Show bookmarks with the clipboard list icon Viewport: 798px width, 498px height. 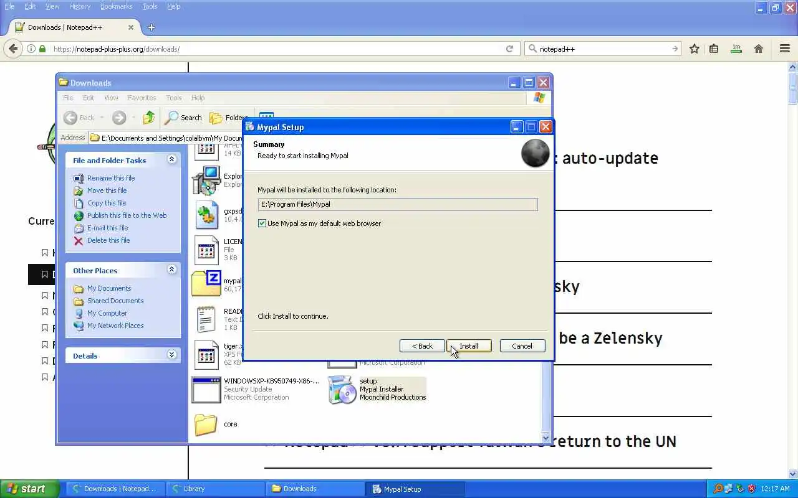click(x=714, y=49)
